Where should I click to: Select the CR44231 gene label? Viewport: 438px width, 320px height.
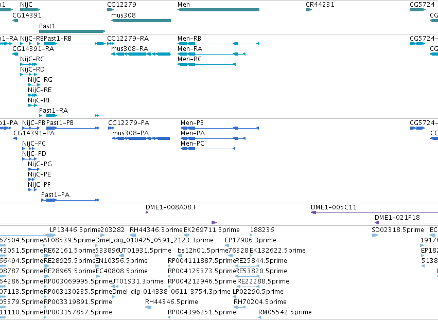point(320,5)
